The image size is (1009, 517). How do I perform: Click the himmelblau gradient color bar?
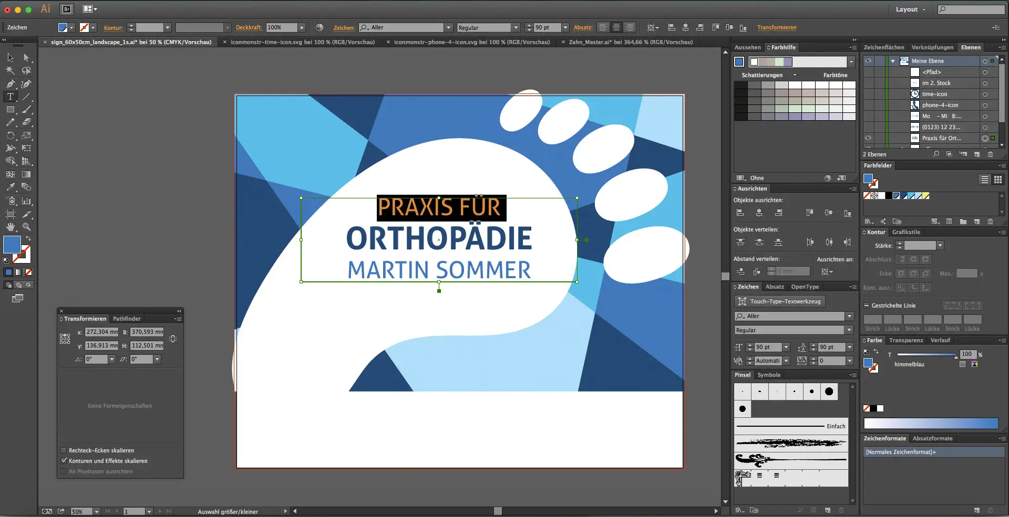coord(930,424)
